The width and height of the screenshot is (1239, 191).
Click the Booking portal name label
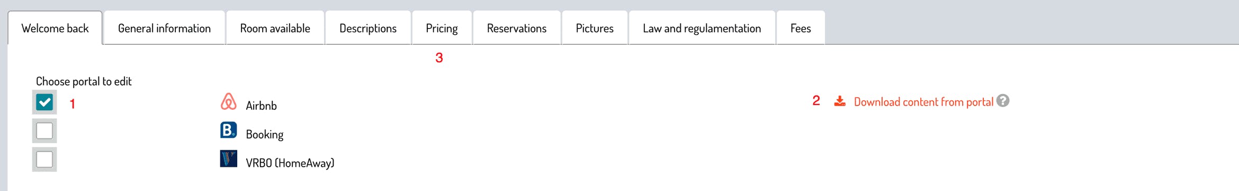(x=264, y=135)
